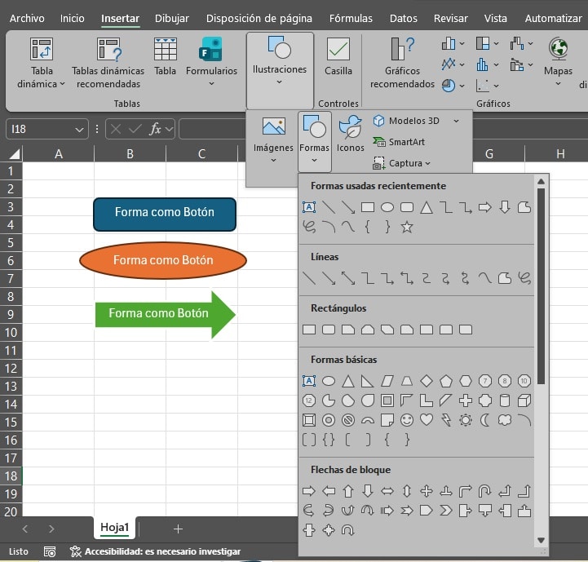Select the oval in recently used shapes
The image size is (588, 562).
tap(387, 207)
